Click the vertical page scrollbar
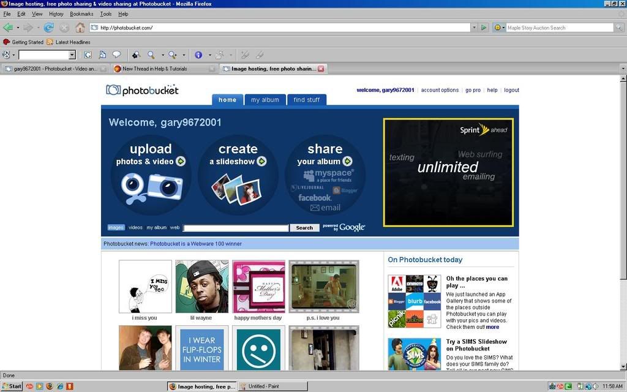This screenshot has width=627, height=392. (623, 184)
